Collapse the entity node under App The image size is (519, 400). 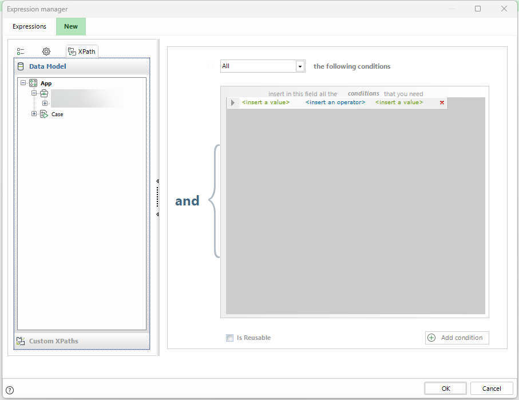[34, 93]
